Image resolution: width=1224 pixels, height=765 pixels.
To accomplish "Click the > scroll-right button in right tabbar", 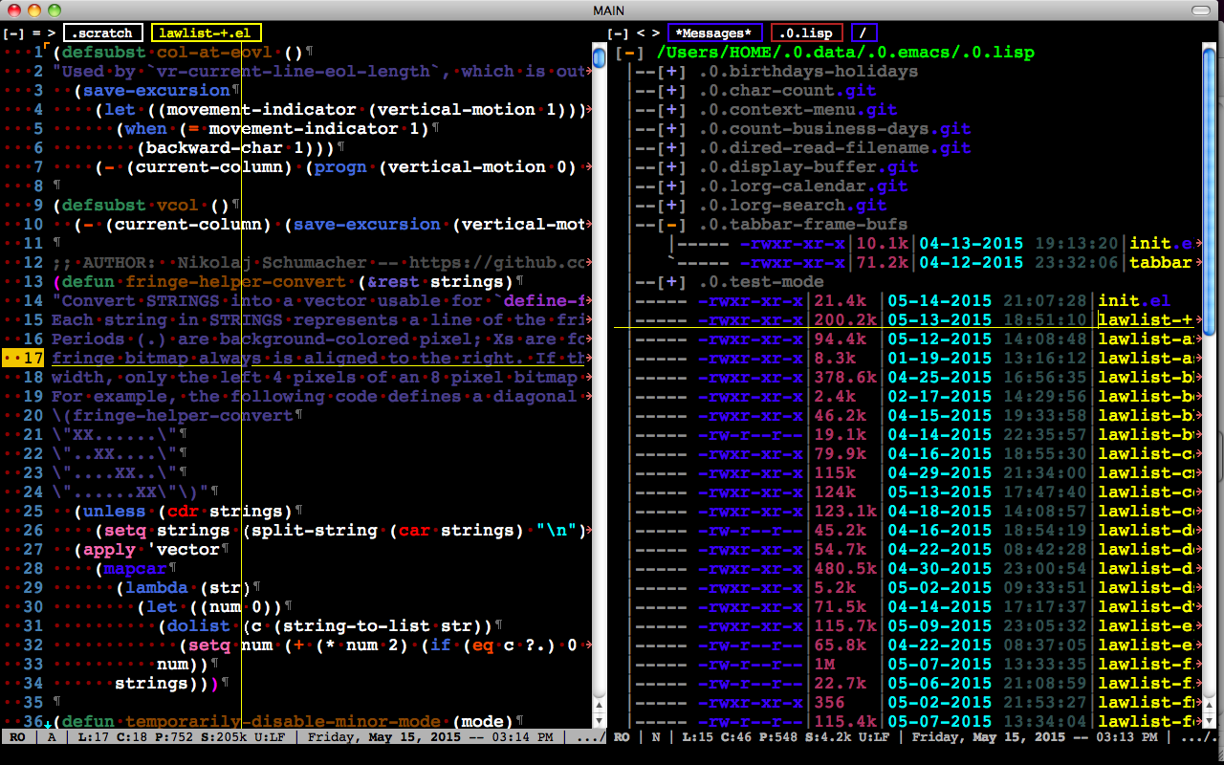I will coord(655,33).
